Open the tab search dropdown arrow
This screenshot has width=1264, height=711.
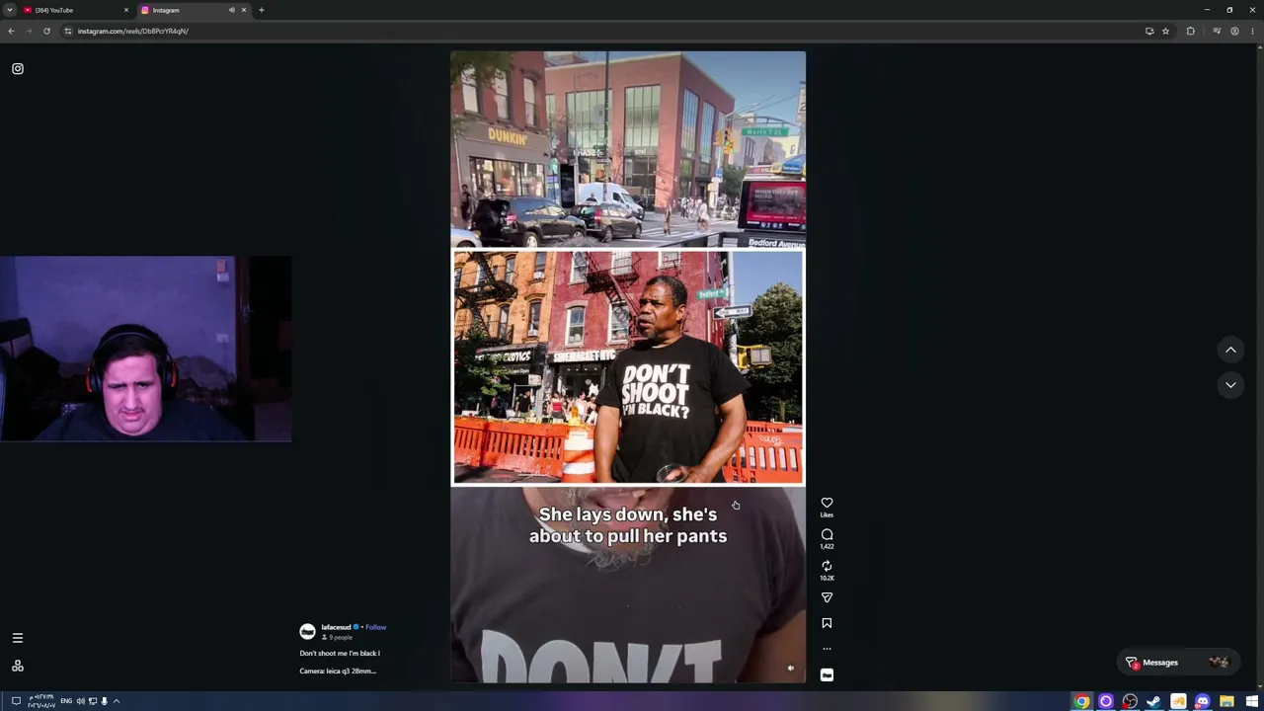9,10
